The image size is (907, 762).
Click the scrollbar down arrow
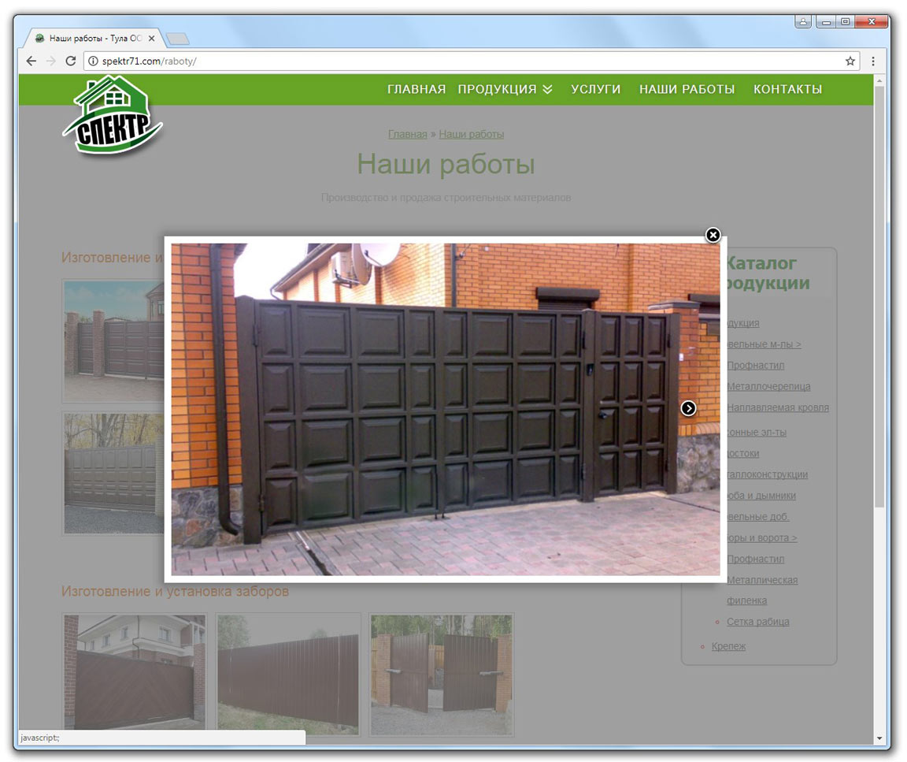(x=879, y=738)
